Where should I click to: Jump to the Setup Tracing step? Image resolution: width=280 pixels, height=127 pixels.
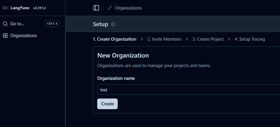click(x=250, y=39)
